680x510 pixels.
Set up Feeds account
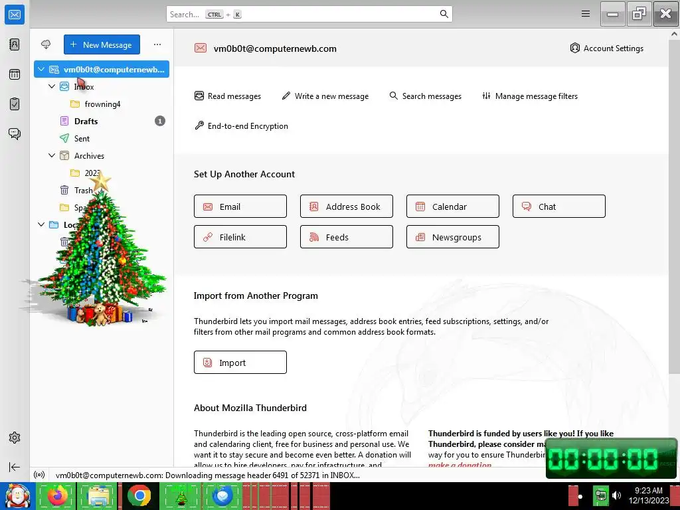(x=347, y=237)
